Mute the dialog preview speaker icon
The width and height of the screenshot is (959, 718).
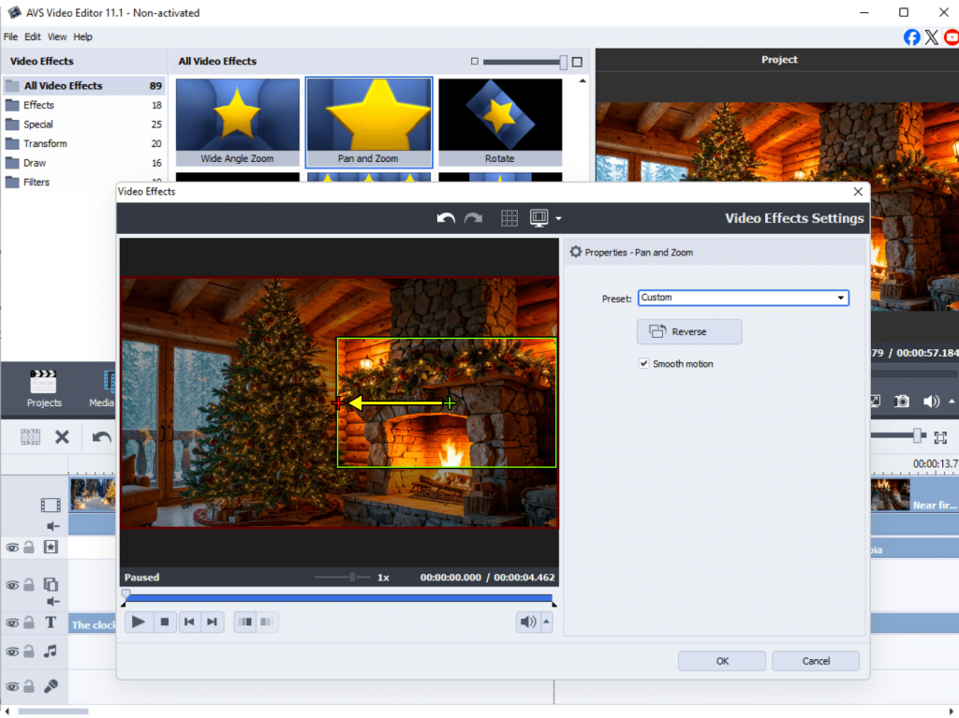point(528,622)
